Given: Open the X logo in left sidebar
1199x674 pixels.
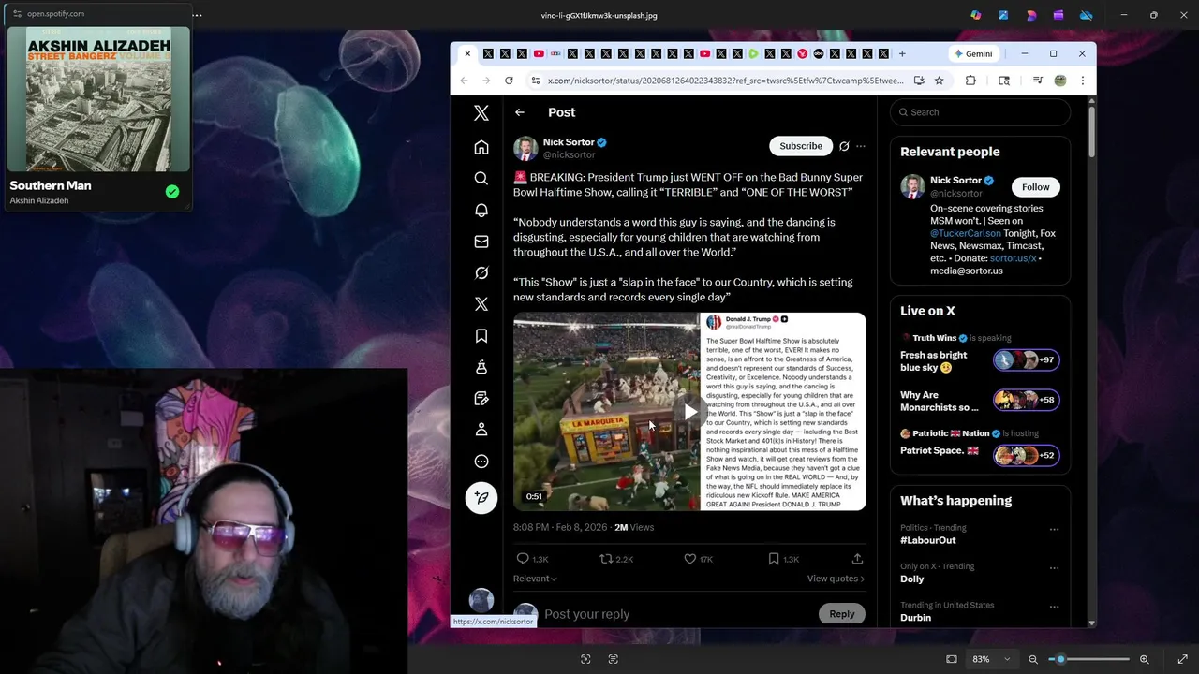Looking at the screenshot, I should (481, 113).
